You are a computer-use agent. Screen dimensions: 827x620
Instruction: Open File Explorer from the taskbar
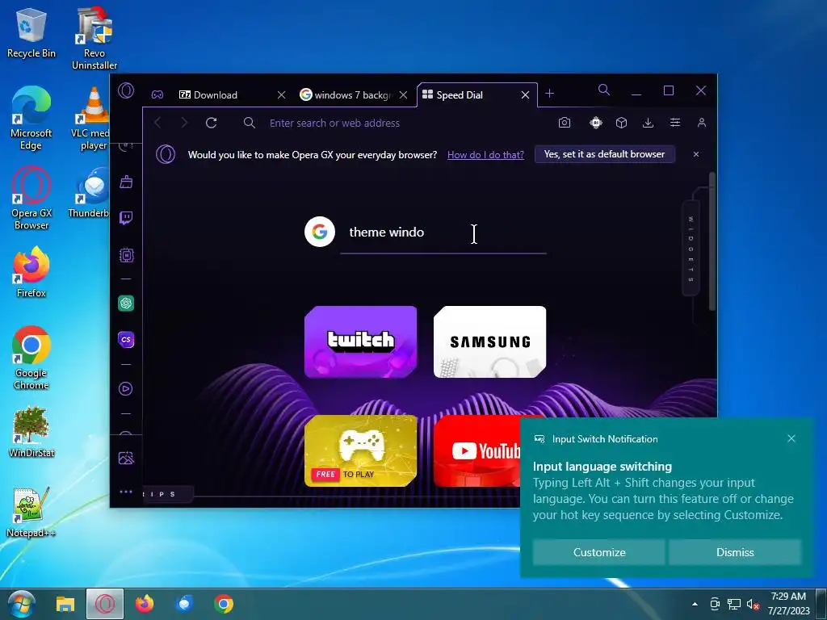click(65, 604)
